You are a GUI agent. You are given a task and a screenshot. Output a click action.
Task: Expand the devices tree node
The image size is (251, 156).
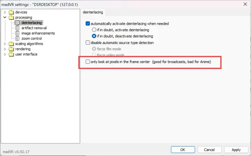click(5, 12)
